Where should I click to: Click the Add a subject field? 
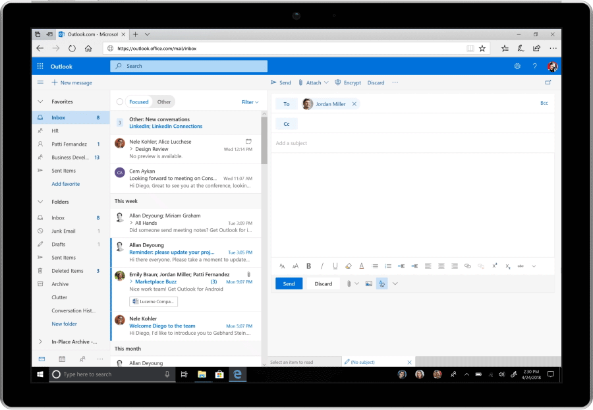pyautogui.click(x=412, y=143)
